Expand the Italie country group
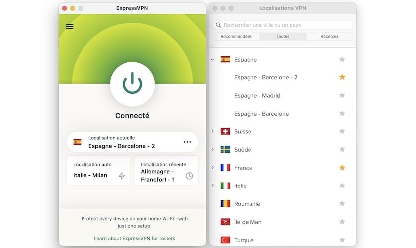The width and height of the screenshot is (416, 248). pos(213,186)
